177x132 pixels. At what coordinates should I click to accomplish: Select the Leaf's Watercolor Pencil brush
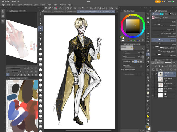pyautogui.click(x=163, y=33)
